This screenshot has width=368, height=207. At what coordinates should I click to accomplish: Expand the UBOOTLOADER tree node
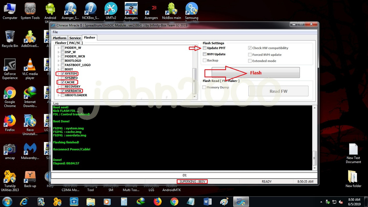pos(59,95)
